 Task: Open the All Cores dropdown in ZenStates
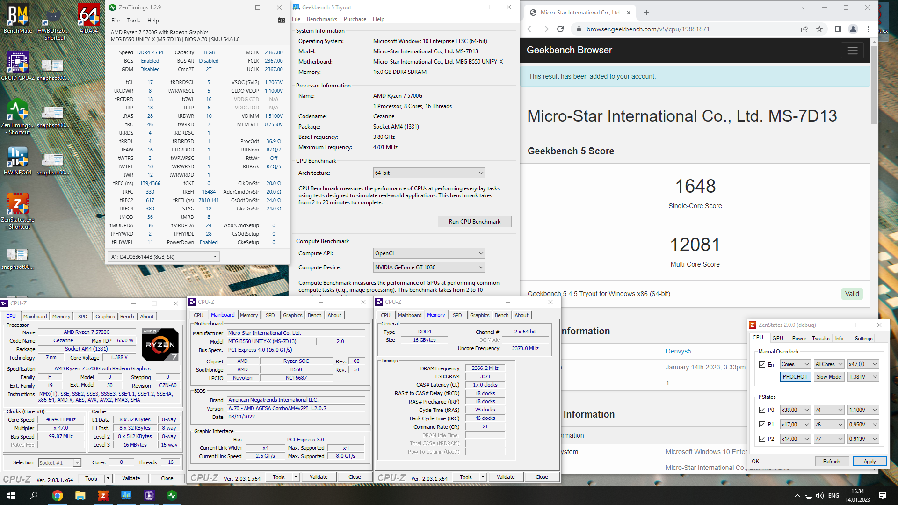click(x=829, y=364)
